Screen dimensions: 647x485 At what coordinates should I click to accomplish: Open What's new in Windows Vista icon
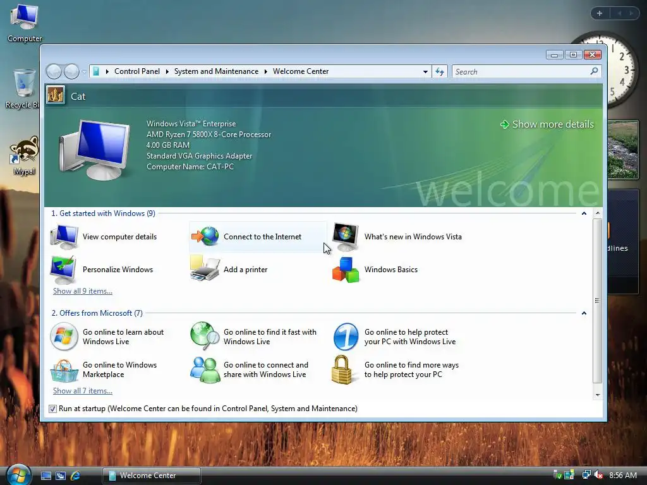click(x=346, y=237)
